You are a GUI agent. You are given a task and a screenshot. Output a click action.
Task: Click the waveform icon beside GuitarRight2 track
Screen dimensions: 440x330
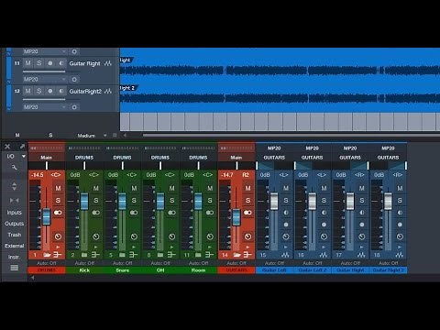coord(108,91)
